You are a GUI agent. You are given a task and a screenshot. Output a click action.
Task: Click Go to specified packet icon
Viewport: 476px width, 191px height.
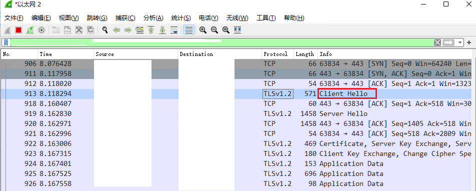(139, 30)
